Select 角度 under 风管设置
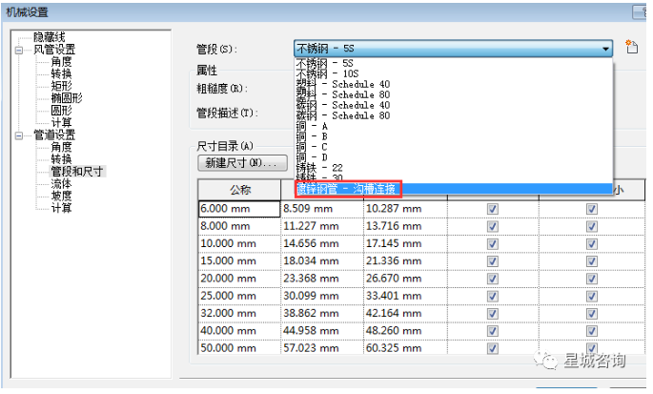653x394 pixels. [x=62, y=62]
